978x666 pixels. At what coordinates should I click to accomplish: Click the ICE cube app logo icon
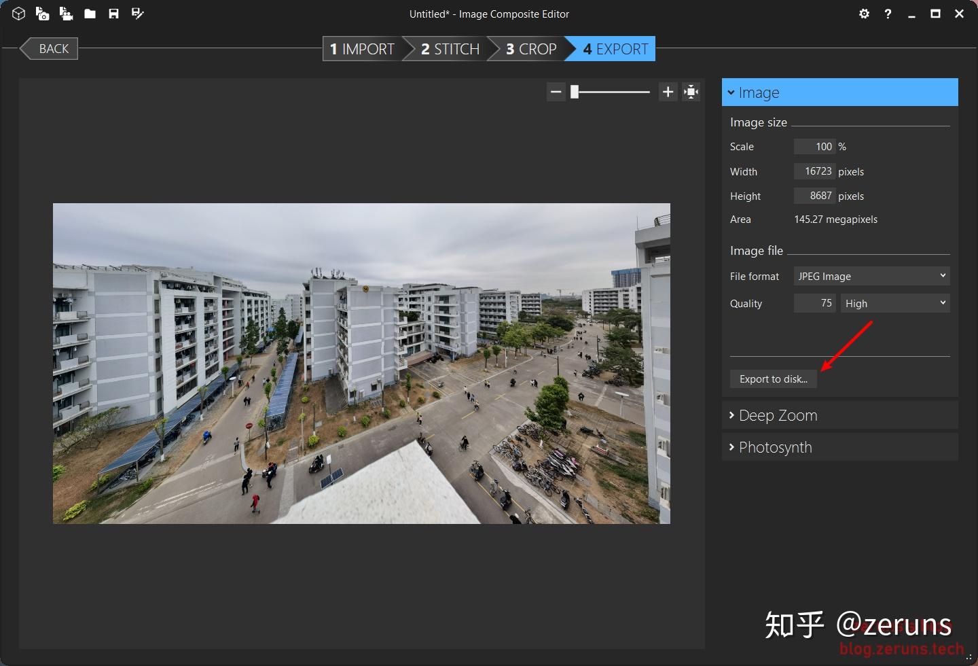tap(18, 14)
